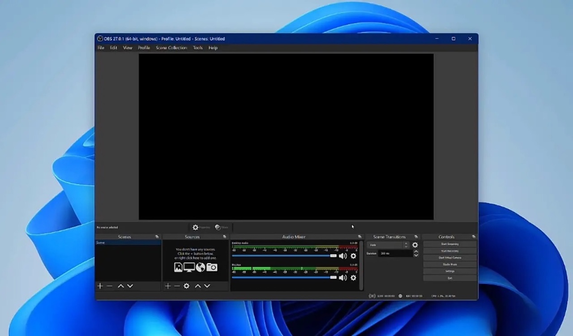Click the Audio Mixer vertical scrollbar
This screenshot has width=573, height=336.
pyautogui.click(x=361, y=266)
